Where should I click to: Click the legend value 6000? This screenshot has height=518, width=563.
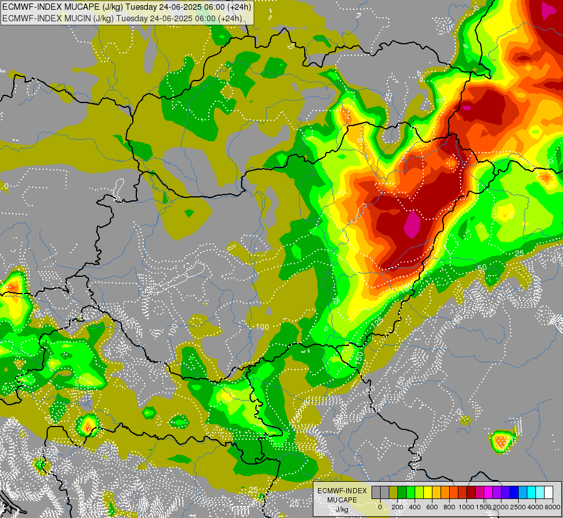click(x=553, y=507)
